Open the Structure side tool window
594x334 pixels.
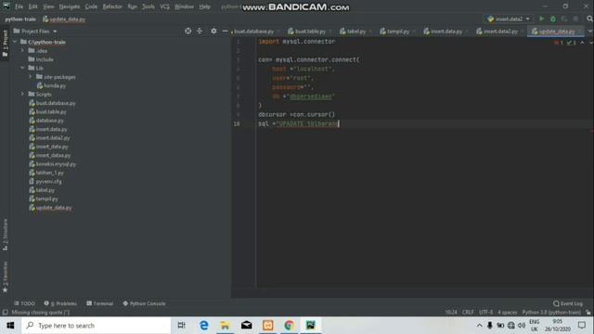coord(5,235)
